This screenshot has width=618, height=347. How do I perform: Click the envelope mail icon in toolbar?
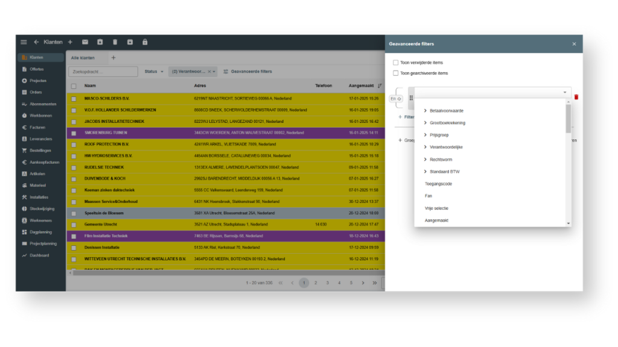pos(85,42)
